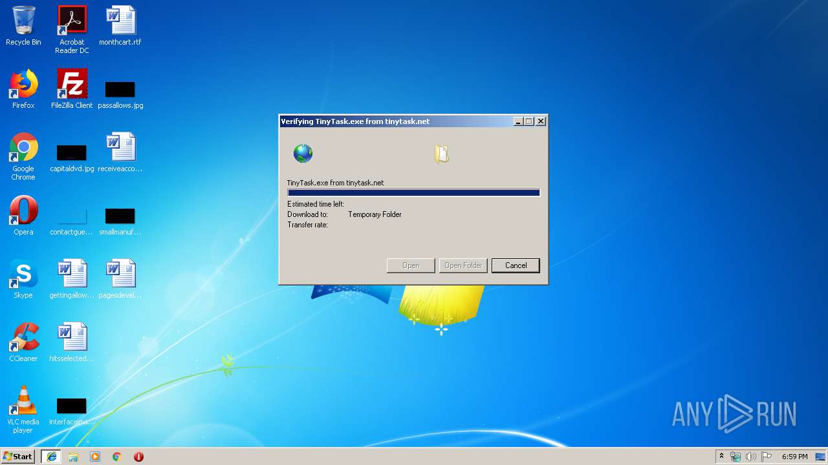Click 'Temporary Folder' text
This screenshot has width=828, height=465.
[x=375, y=214]
